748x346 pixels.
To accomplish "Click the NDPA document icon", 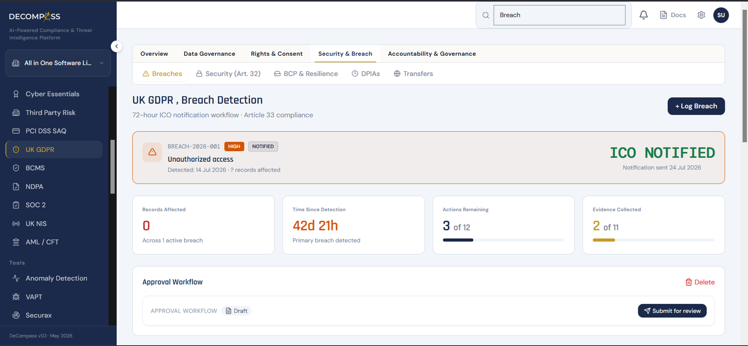I will pos(16,186).
